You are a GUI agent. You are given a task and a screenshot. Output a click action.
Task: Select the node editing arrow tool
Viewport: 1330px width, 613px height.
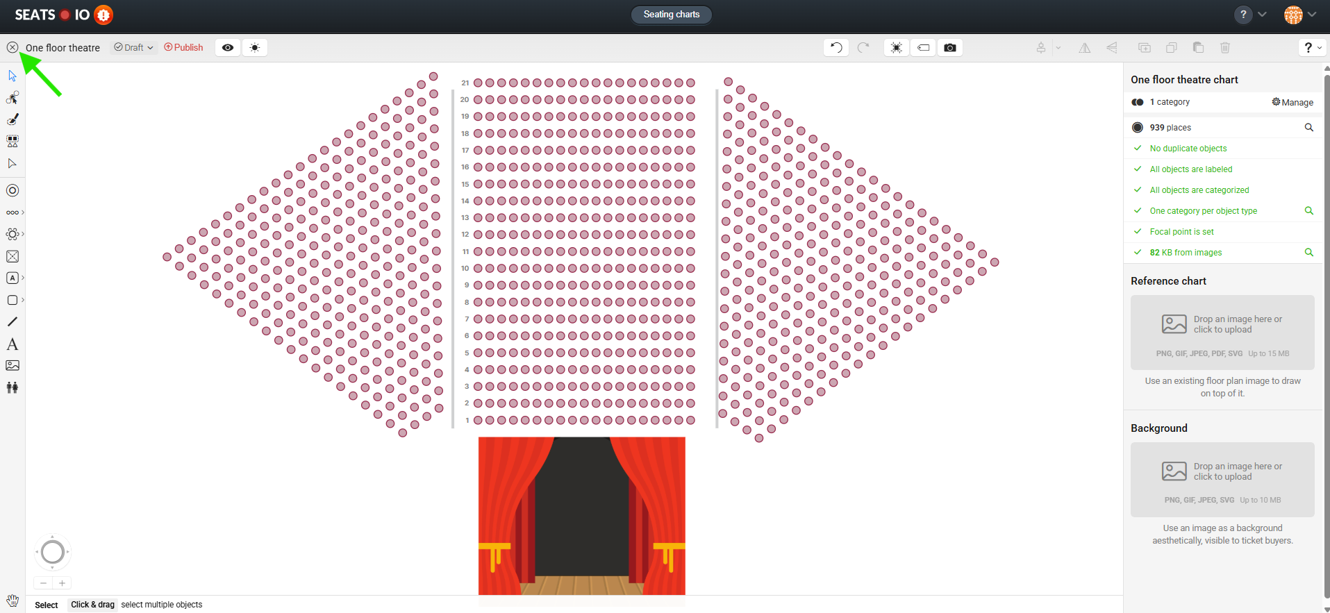click(13, 164)
